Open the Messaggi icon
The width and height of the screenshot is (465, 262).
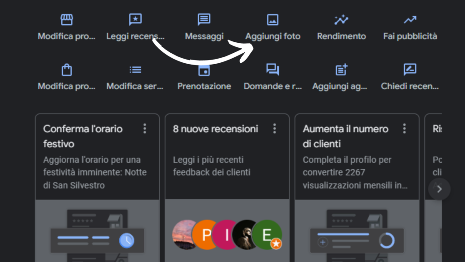point(204,20)
